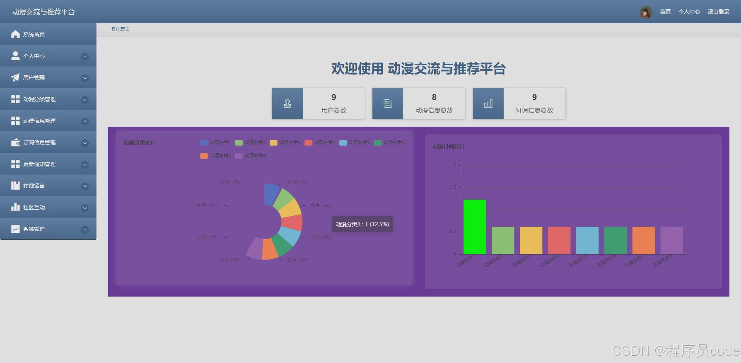
Task: Expand the 系统管理 submenu
Action: click(85, 229)
